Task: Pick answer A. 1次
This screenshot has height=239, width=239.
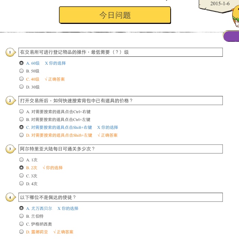Action: click(x=21, y=160)
